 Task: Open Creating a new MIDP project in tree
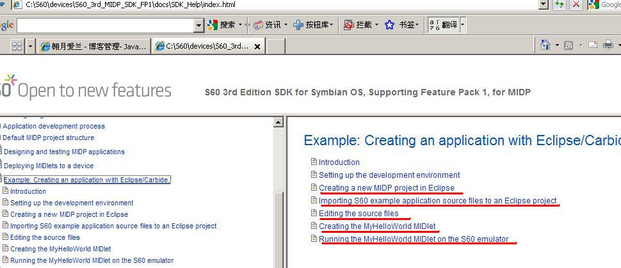(x=69, y=214)
